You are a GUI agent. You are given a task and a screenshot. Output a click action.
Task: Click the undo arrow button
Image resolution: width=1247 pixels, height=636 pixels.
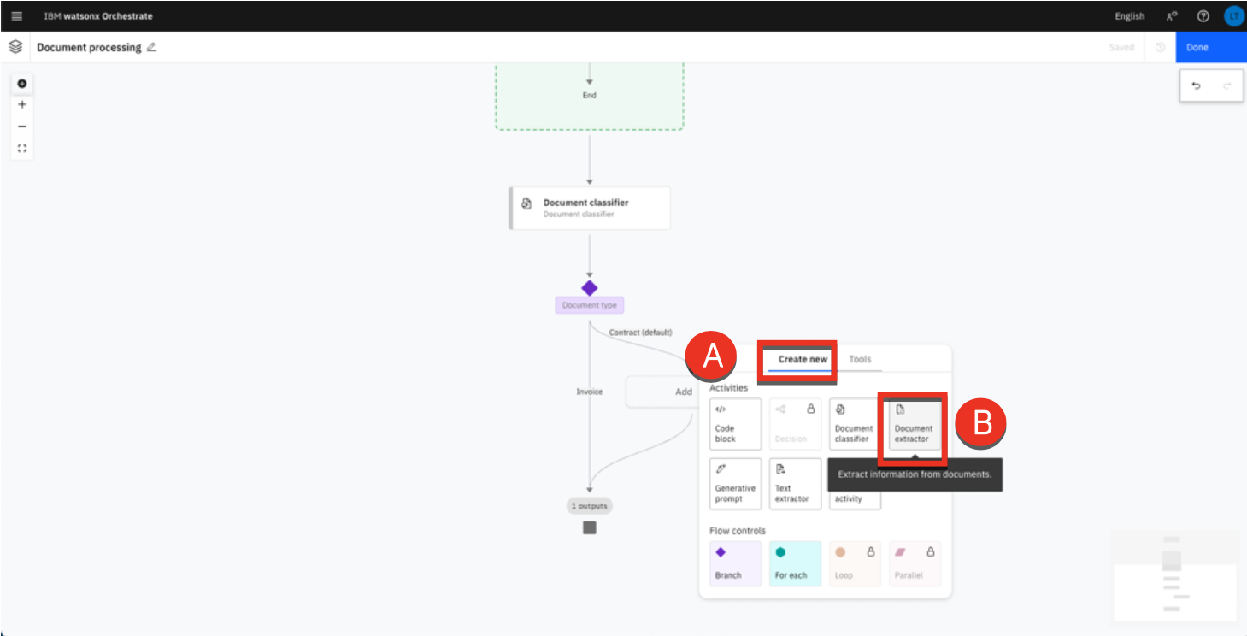[1196, 85]
